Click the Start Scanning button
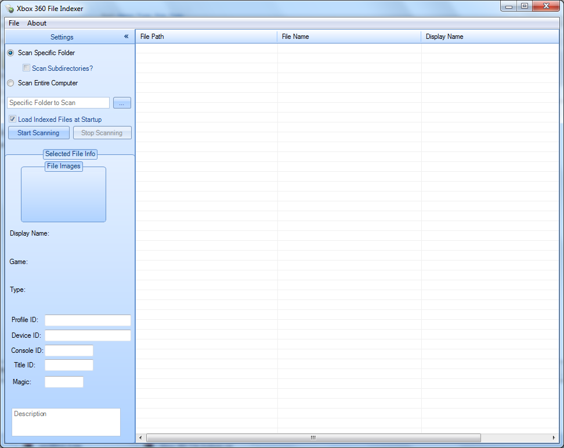This screenshot has height=448, width=564. (x=38, y=133)
